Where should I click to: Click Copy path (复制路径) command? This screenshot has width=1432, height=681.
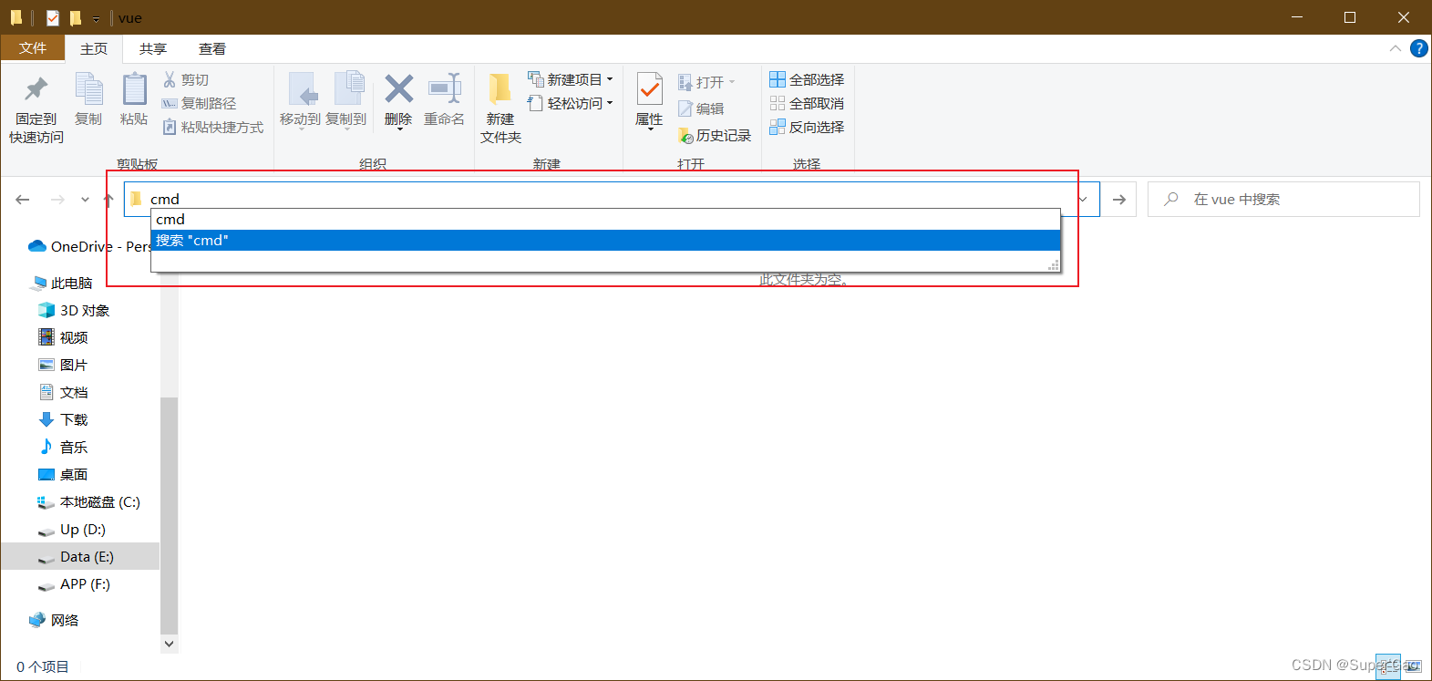199,104
